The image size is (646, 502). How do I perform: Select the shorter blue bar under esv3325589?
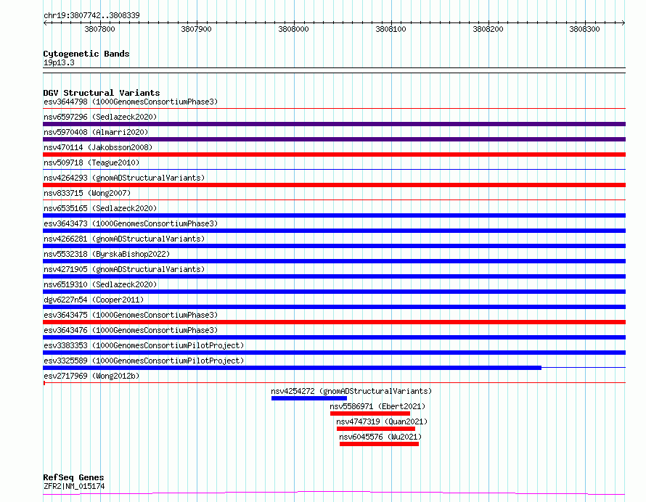point(292,368)
